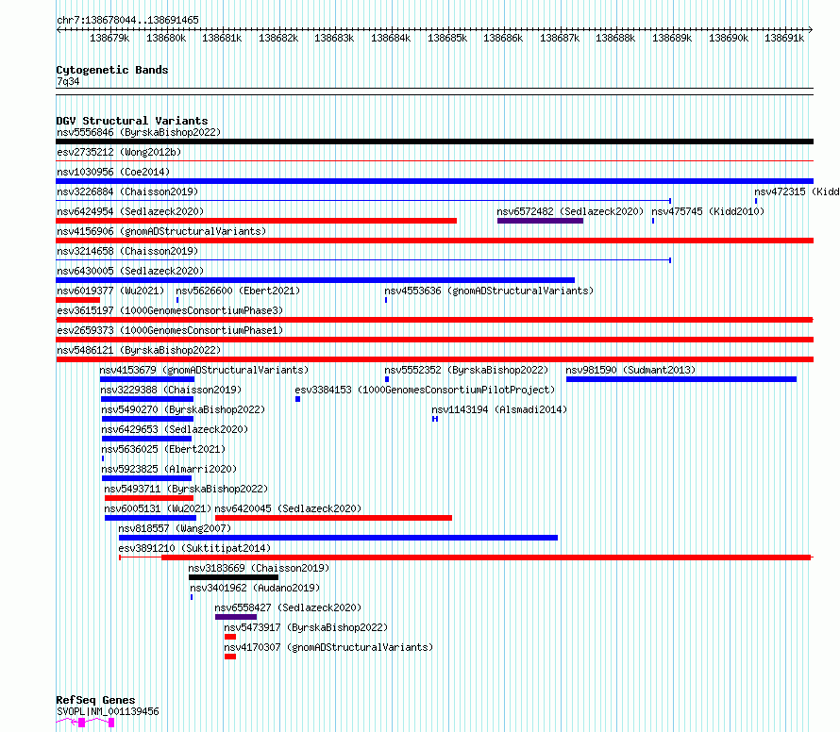Click the DGV Structural Variants track title
This screenshot has height=732, width=840.
132,121
